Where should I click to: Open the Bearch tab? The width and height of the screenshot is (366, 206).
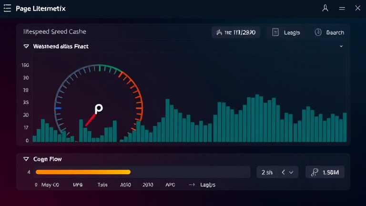click(329, 32)
